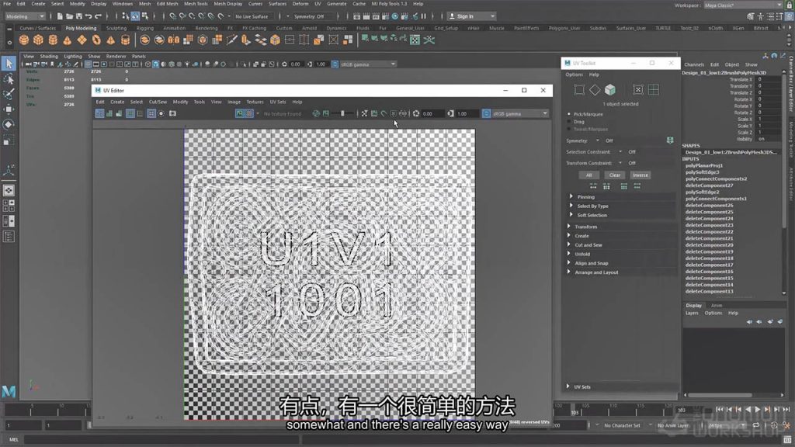The width and height of the screenshot is (795, 447).
Task: Enable Drag selection mode
Action: [x=569, y=122]
